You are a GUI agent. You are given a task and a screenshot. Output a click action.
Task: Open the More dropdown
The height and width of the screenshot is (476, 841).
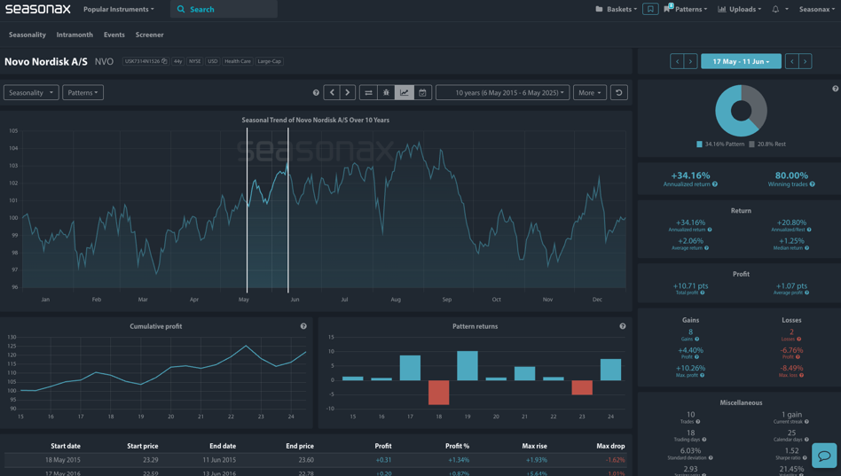(589, 93)
